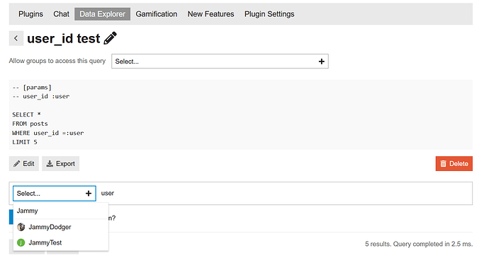The height and width of the screenshot is (258, 489).
Task: Open the group access Select dropdown
Action: (220, 61)
